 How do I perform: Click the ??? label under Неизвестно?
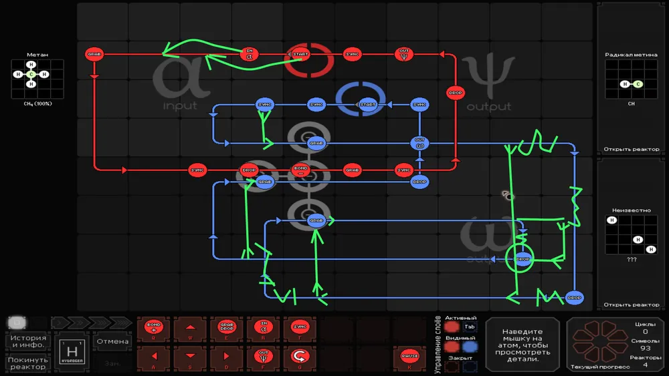[632, 259]
